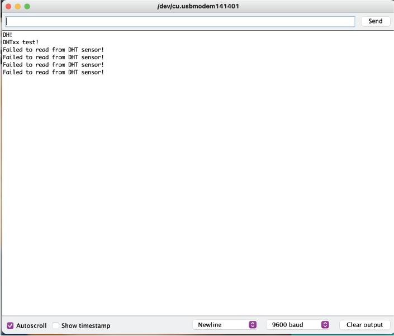This screenshot has height=336, width=394.
Task: Click the serial message input field
Action: pos(180,22)
